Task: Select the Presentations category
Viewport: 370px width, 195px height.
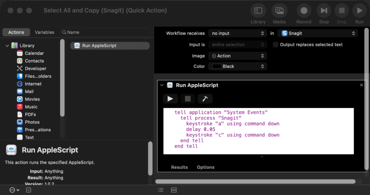Action: [38, 130]
